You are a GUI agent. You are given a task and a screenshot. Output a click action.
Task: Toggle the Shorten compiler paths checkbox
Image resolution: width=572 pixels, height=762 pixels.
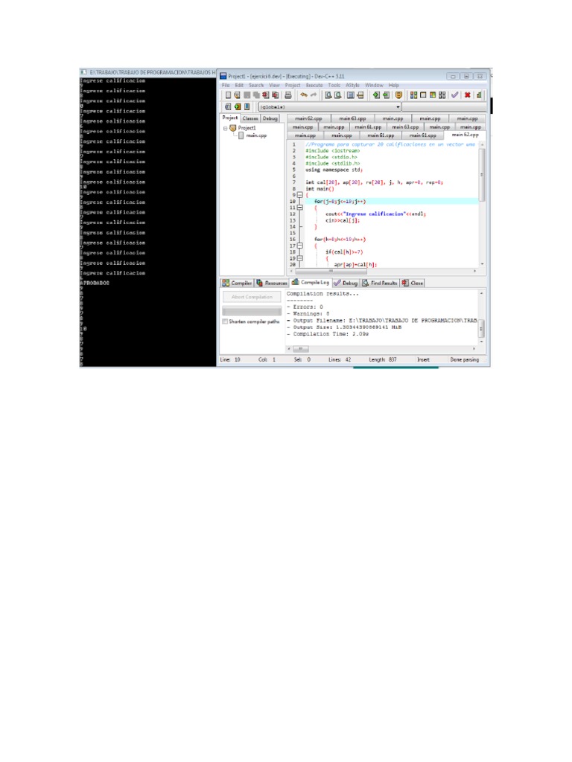[x=225, y=321]
